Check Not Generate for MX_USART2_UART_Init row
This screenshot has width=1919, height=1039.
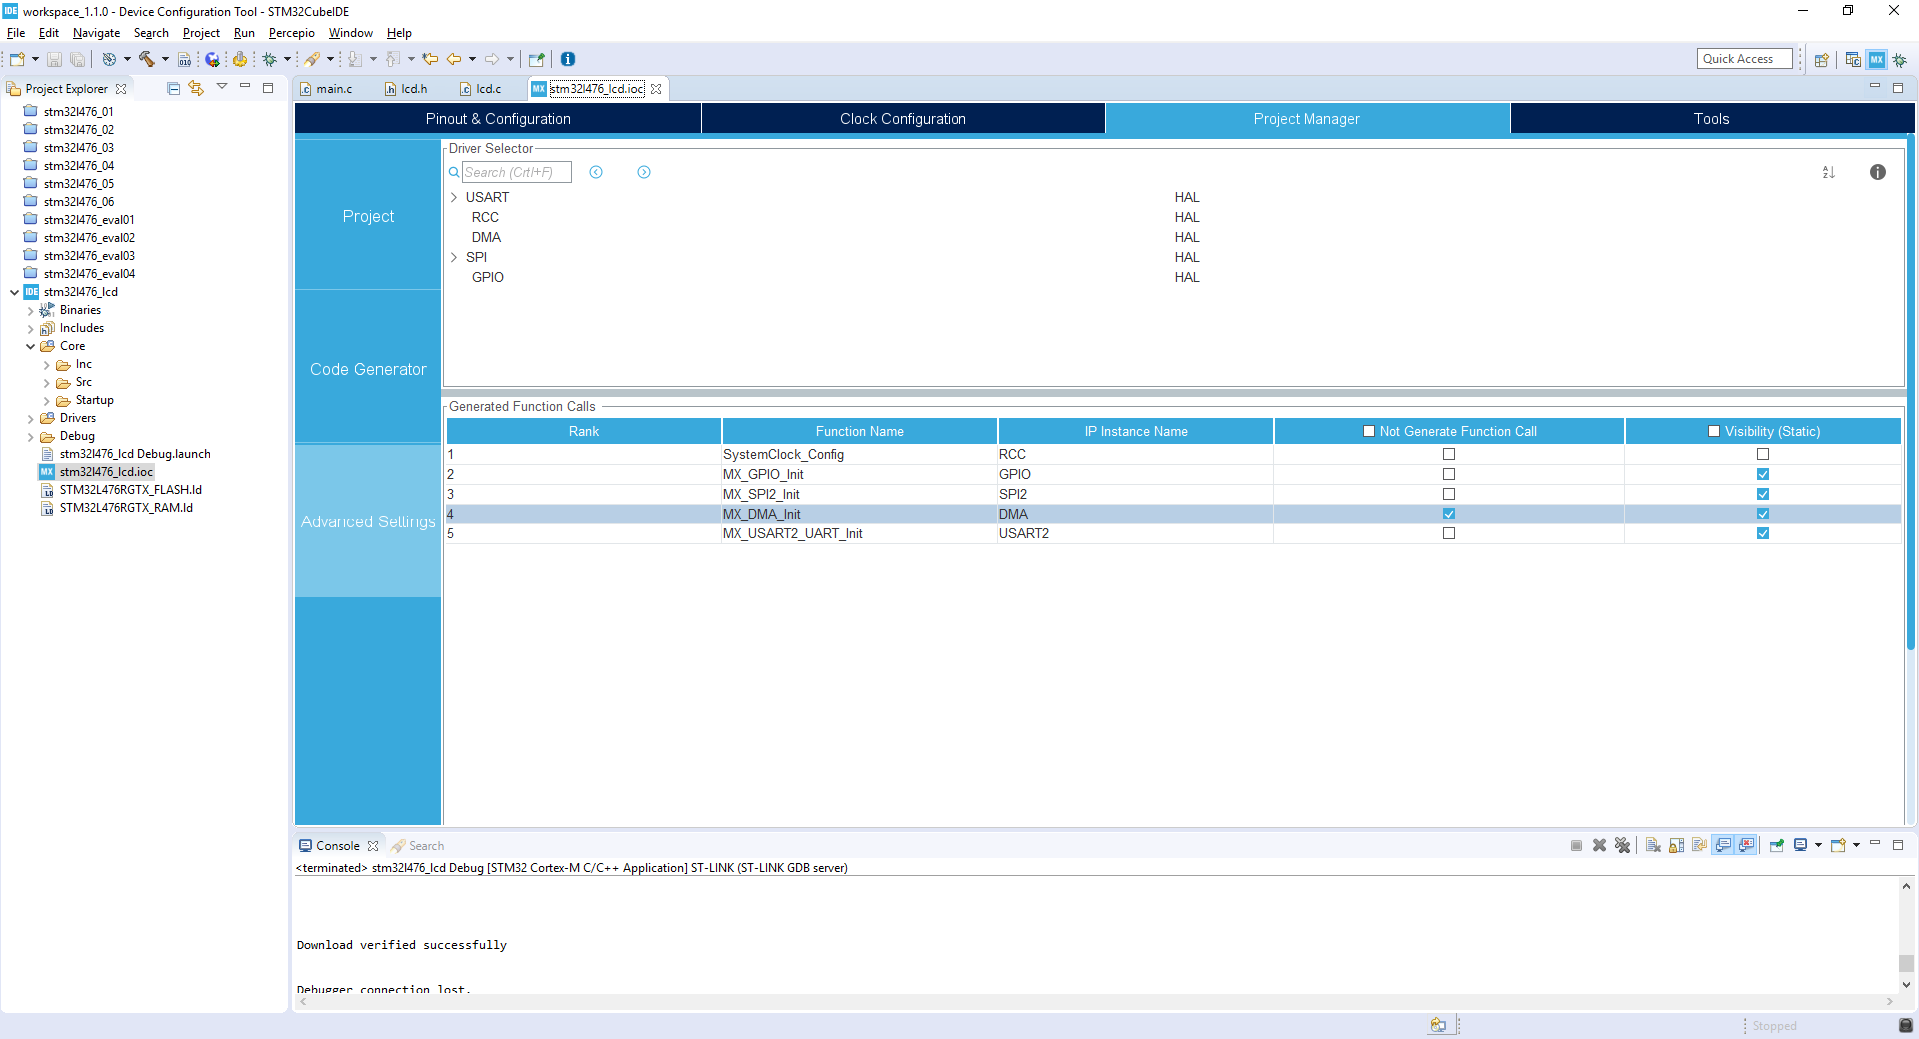point(1449,533)
